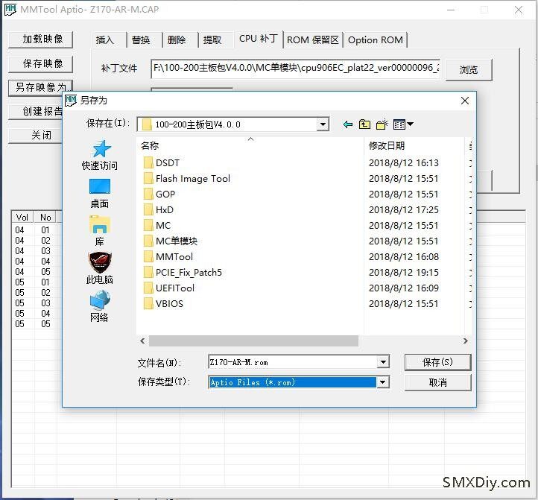Expand the Save in (保存在) folder dropdown
This screenshot has width=538, height=500.
click(x=323, y=124)
